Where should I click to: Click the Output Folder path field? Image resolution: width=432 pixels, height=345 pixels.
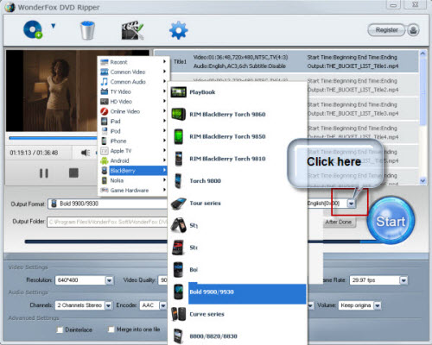click(107, 222)
